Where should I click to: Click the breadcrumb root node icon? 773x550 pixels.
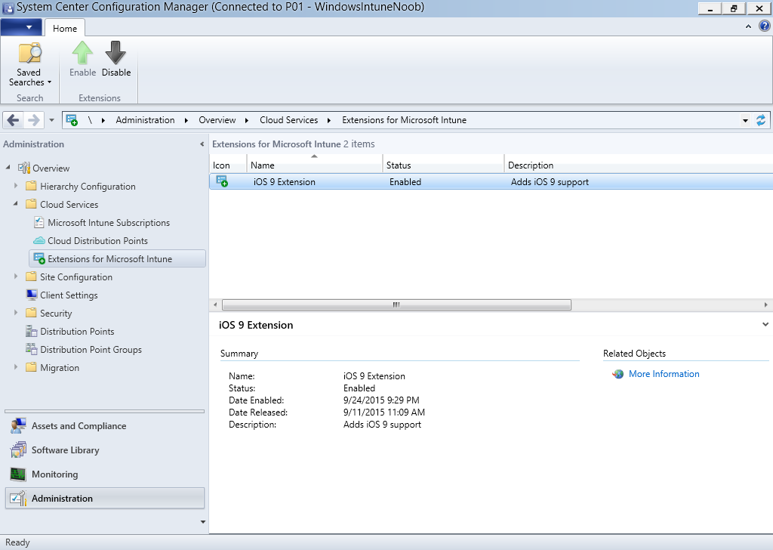(x=72, y=120)
